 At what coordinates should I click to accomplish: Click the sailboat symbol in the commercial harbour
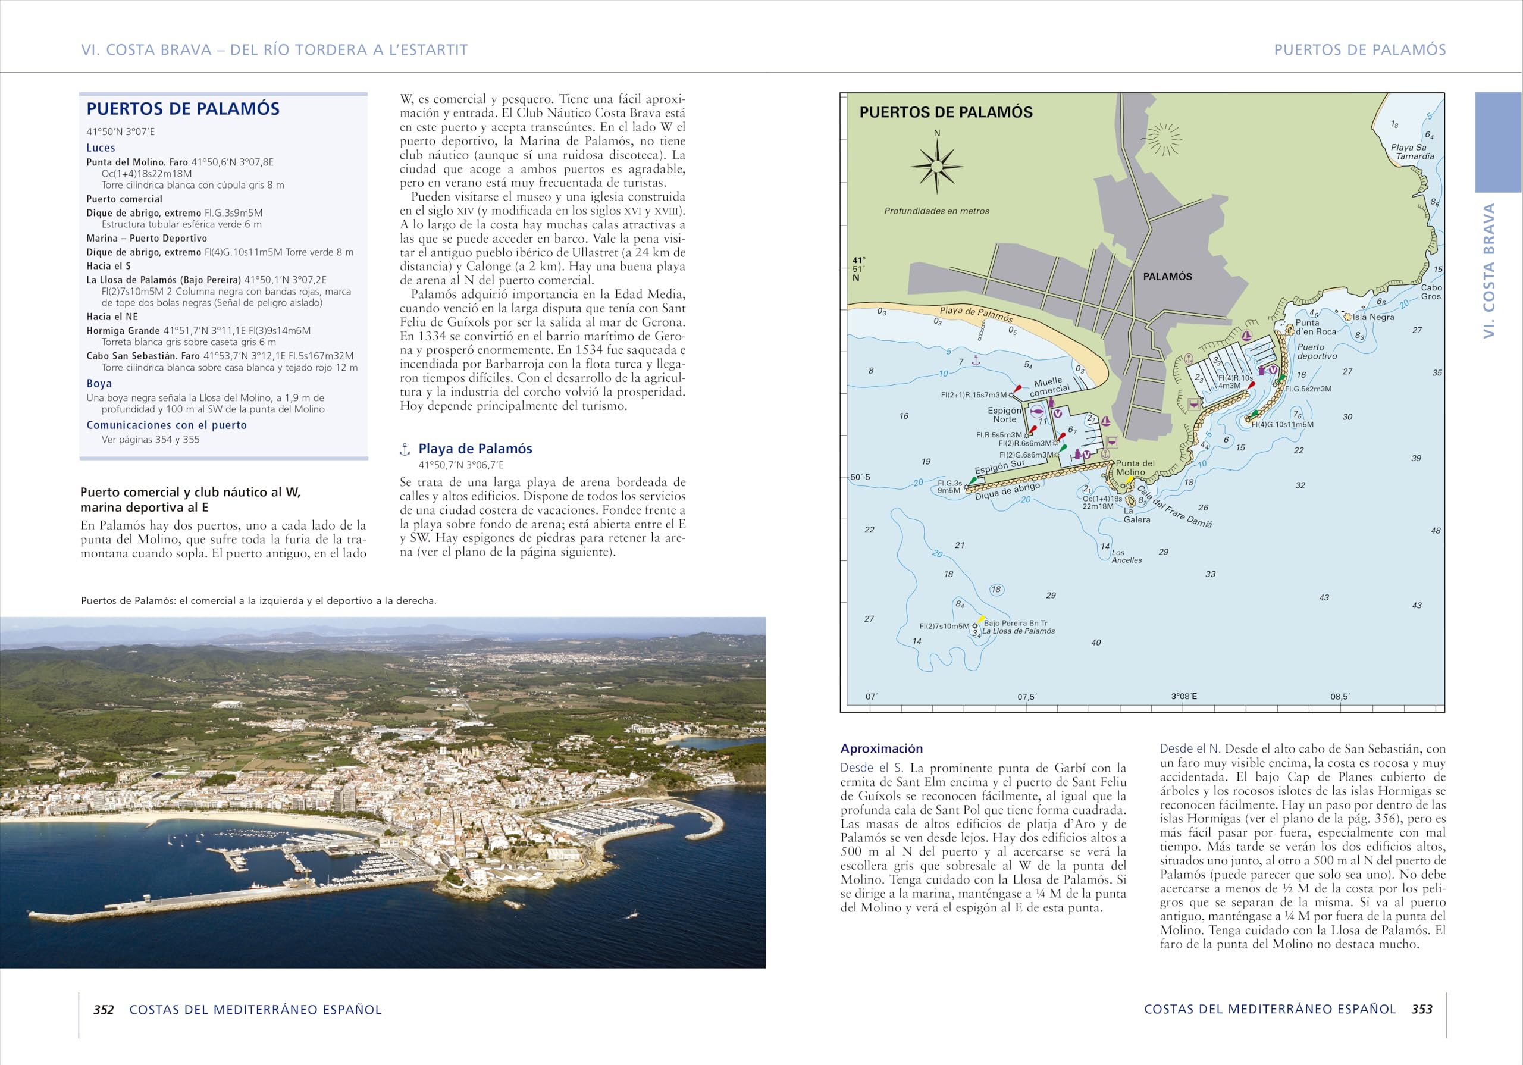pyautogui.click(x=1106, y=421)
